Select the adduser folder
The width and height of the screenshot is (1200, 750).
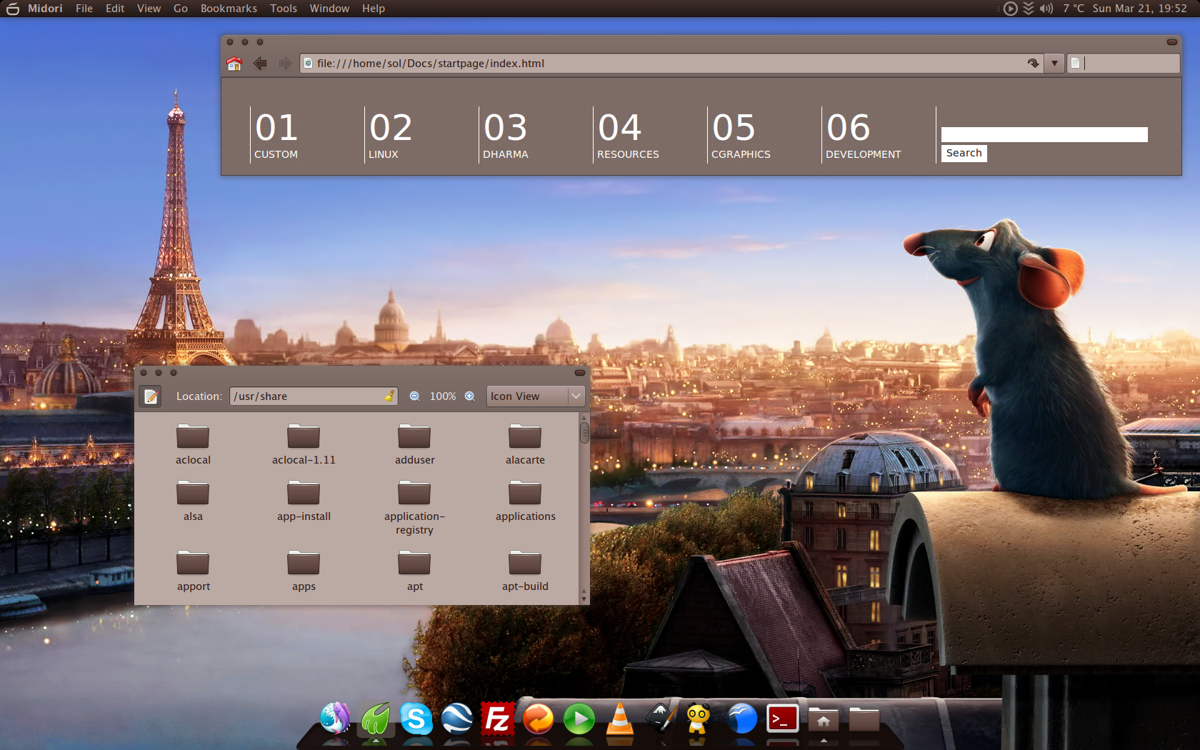tap(414, 445)
